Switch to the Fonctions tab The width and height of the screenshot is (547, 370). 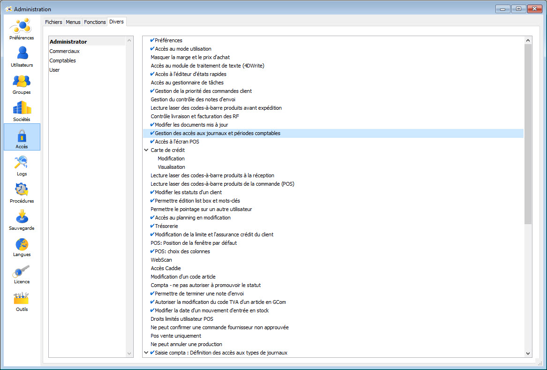point(95,22)
